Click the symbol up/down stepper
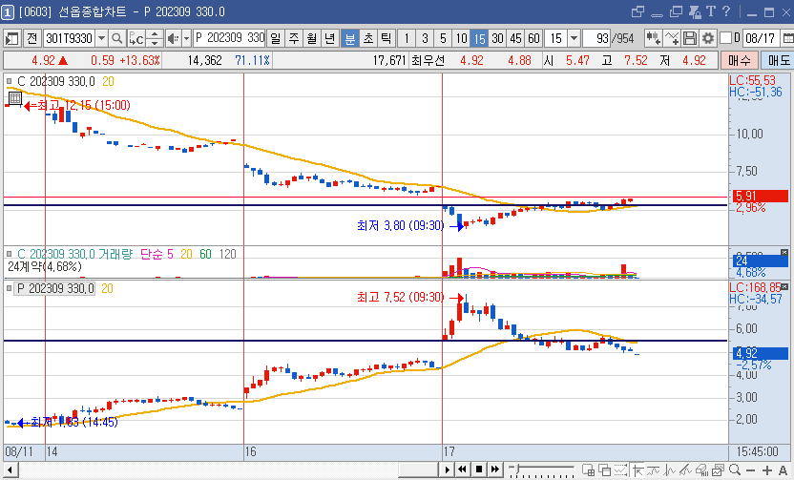794x480 pixels. click(x=155, y=38)
